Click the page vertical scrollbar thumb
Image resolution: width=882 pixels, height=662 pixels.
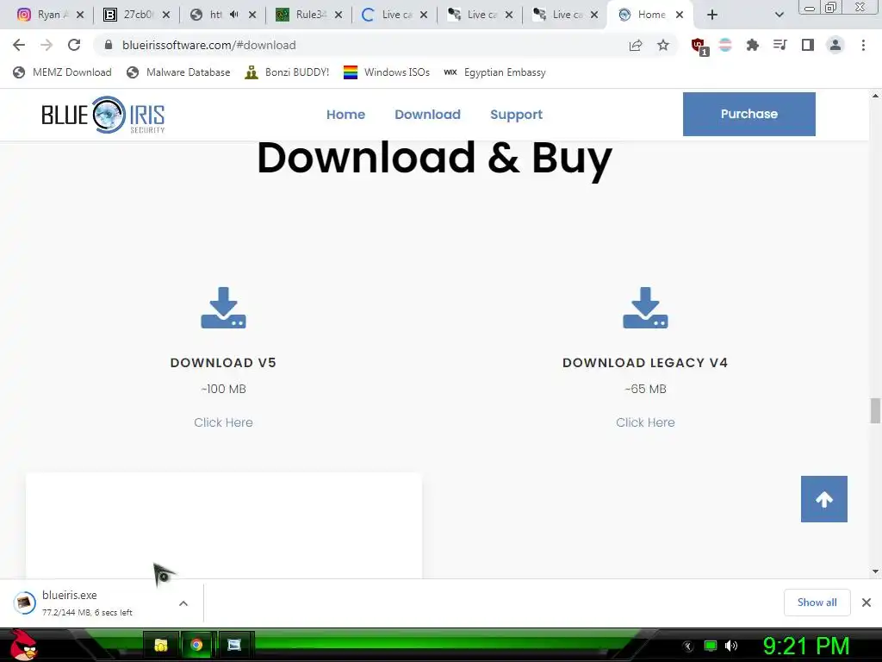pyautogui.click(x=875, y=410)
